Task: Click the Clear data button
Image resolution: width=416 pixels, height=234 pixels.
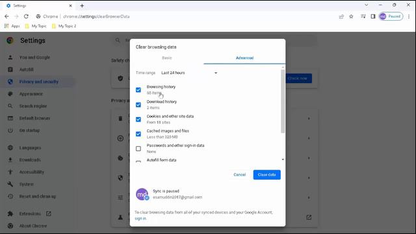Action: coord(266,175)
